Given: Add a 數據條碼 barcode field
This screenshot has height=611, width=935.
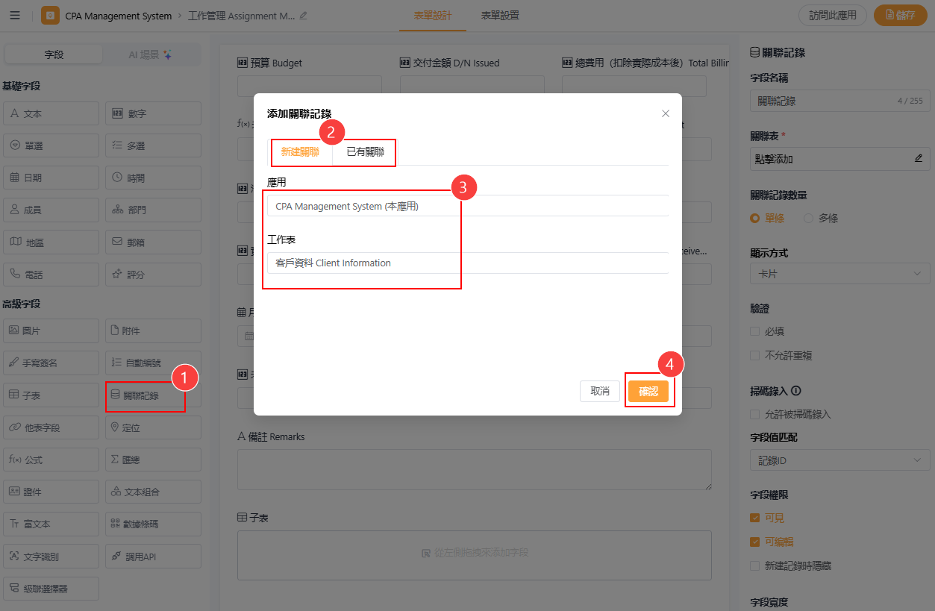Looking at the screenshot, I should tap(153, 524).
